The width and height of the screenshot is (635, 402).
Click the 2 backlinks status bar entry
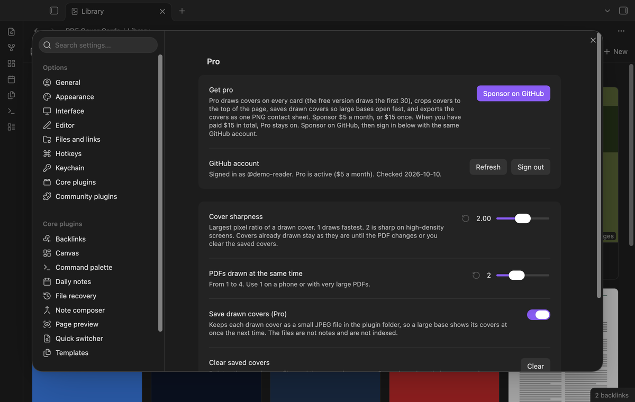(612, 395)
